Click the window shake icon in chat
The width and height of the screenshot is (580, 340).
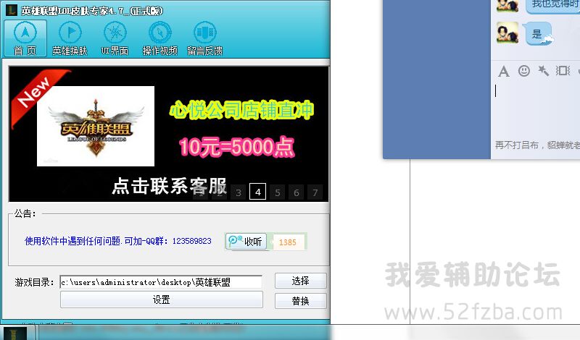[x=563, y=70]
